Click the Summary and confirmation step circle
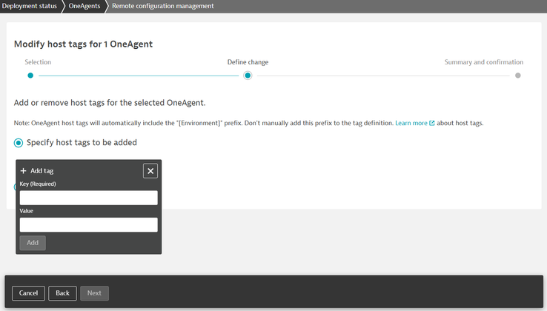Viewport: 547px width, 311px height. click(x=517, y=76)
